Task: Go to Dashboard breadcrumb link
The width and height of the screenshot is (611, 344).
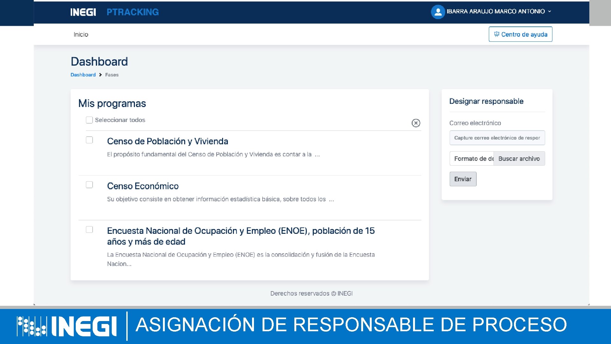Action: tap(83, 75)
